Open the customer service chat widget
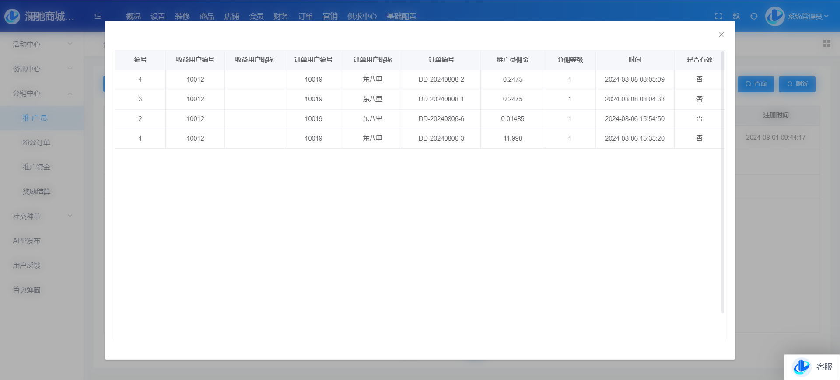Screen dimensions: 840x380 tap(812, 367)
